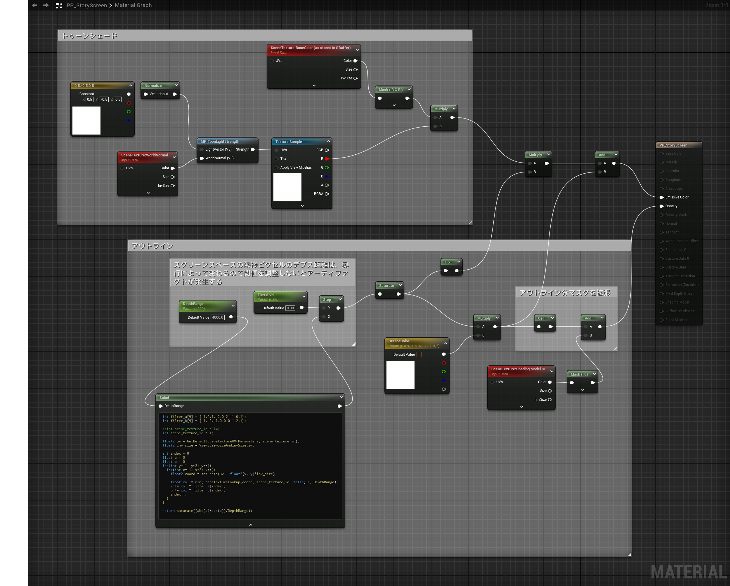730x586 pixels.
Task: Collapse the Sobel code block arrow
Action: click(x=251, y=525)
